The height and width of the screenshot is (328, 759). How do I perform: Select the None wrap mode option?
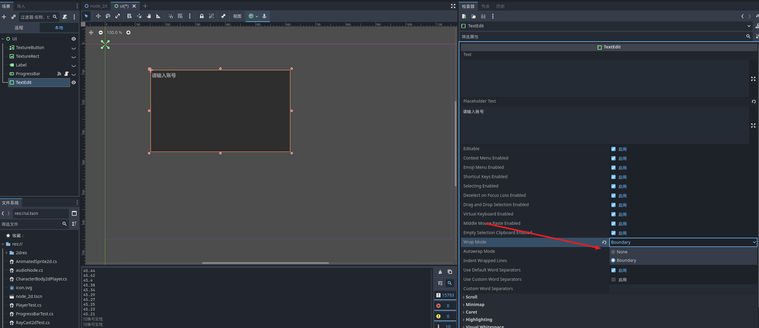[683, 252]
